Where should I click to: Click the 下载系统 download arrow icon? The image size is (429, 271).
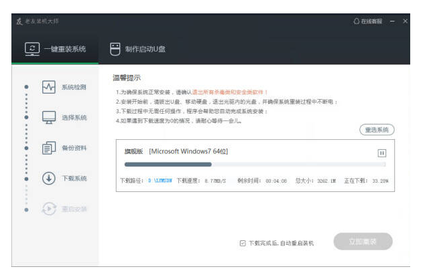49,179
